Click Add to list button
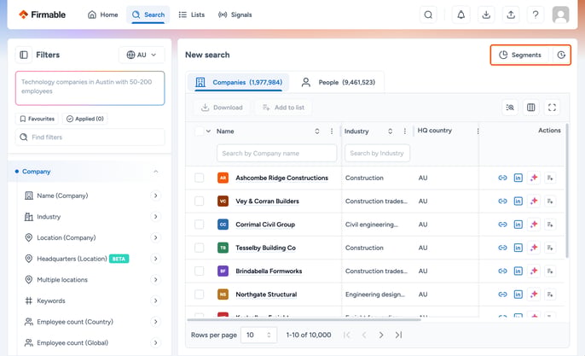 pos(283,108)
